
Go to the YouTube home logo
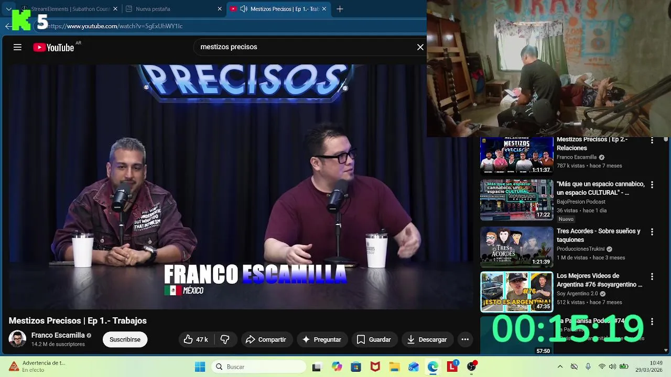[x=53, y=47]
